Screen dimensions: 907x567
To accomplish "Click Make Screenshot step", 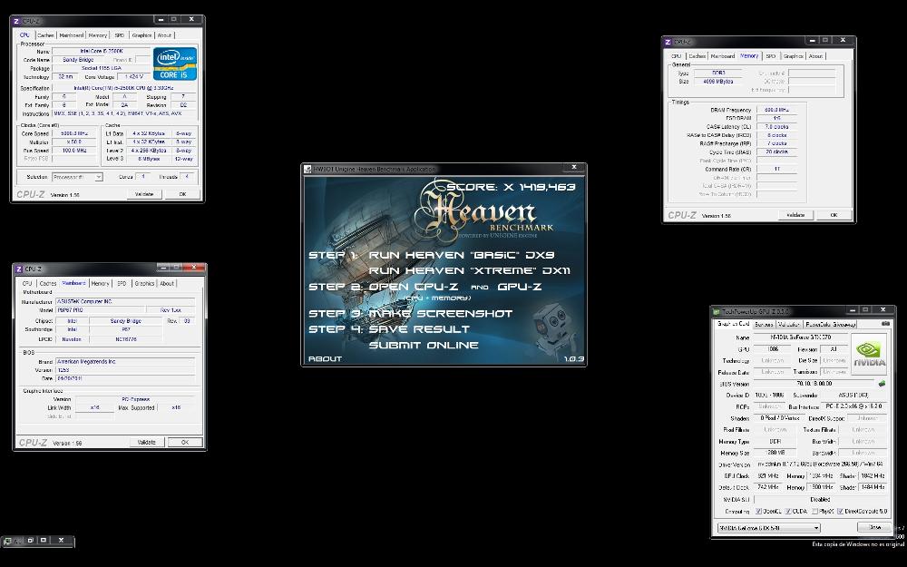I will click(x=441, y=314).
